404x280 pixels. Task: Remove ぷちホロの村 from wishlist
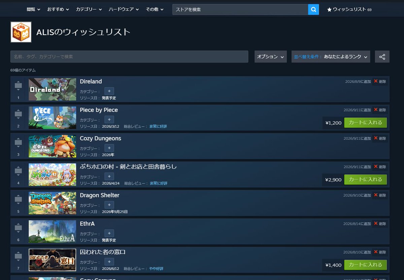(380, 167)
